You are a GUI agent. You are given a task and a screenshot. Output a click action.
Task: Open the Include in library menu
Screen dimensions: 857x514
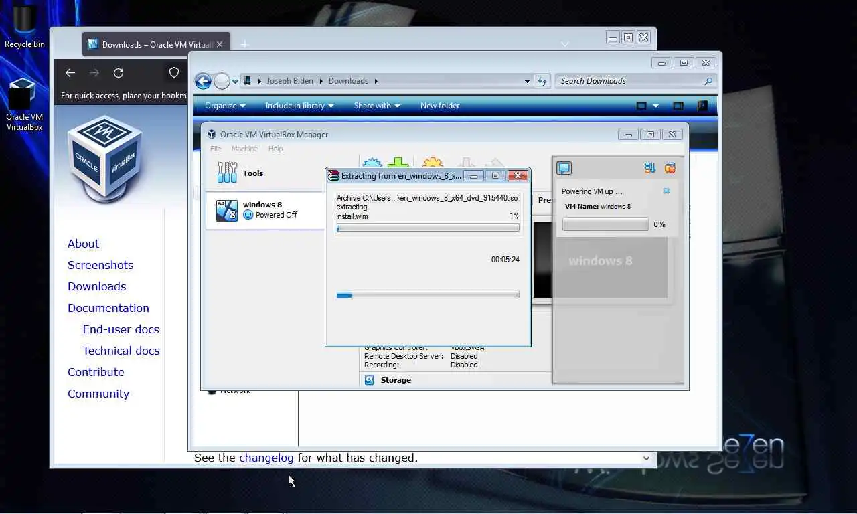[x=299, y=106]
